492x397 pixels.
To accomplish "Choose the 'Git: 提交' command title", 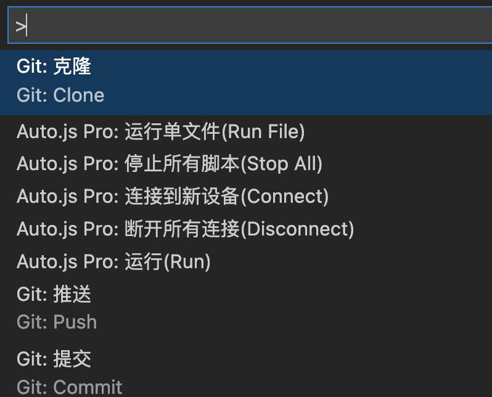I will [54, 359].
